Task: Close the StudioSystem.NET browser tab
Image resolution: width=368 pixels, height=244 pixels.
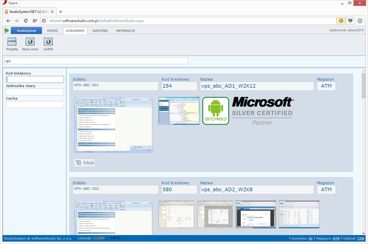Action: pos(53,12)
